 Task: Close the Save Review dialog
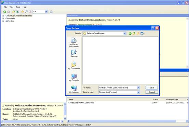tap(157, 28)
